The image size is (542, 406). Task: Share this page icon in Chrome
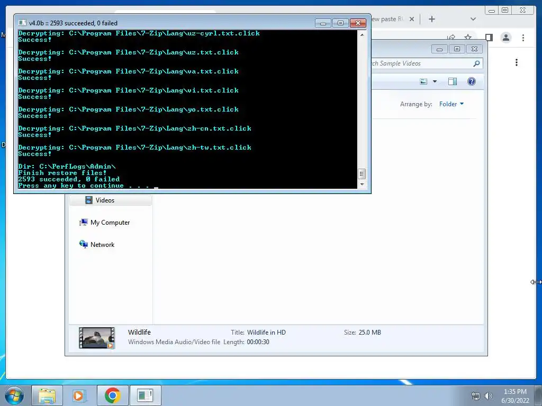tap(451, 38)
